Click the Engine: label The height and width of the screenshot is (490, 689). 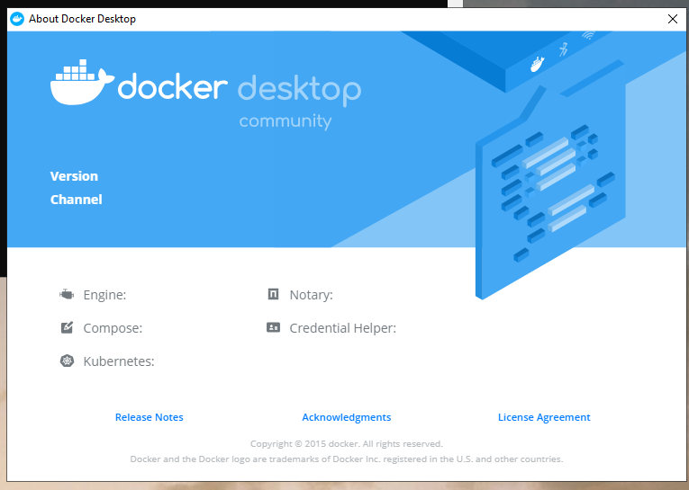(x=104, y=295)
